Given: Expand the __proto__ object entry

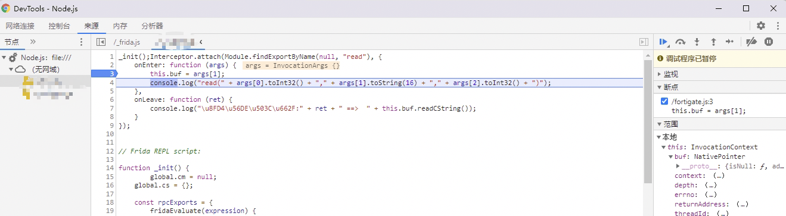Looking at the screenshot, I should [x=678, y=166].
